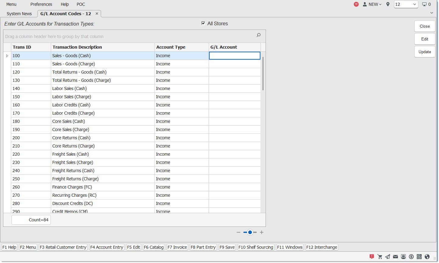439x263 pixels.
Task: Click the paper plane send icon
Action: pos(388,257)
